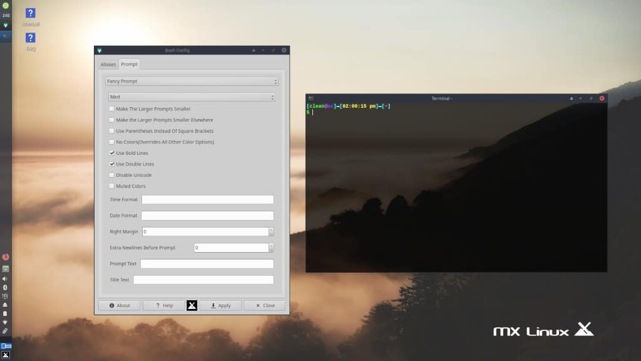Viewport: 641px width, 361px height.
Task: Open the Med prompt size dropdown
Action: point(192,97)
